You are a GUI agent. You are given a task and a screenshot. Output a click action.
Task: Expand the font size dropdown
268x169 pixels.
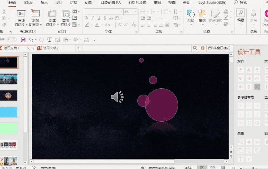[139, 12]
